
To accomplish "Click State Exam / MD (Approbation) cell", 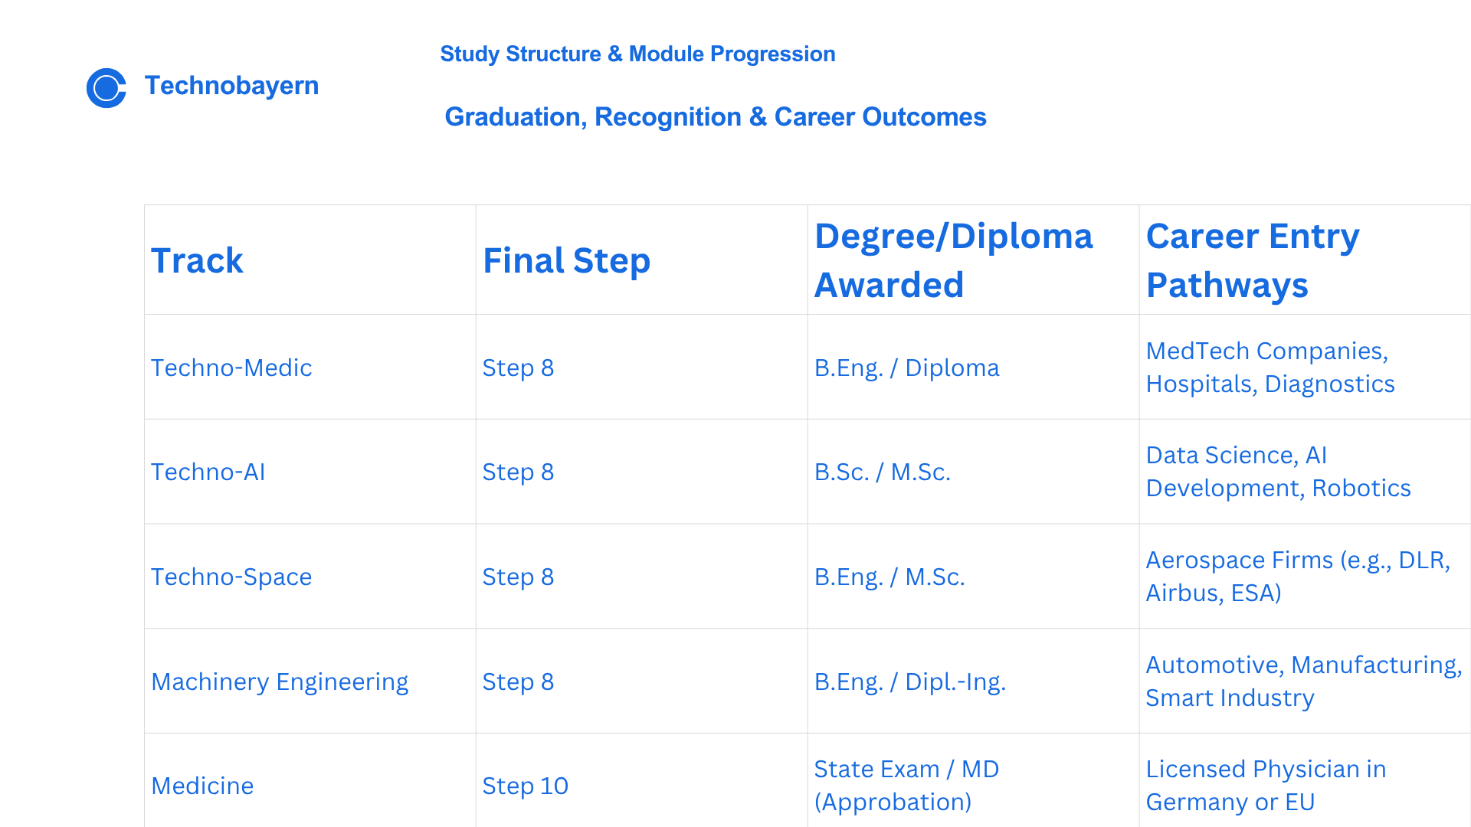I will point(974,782).
